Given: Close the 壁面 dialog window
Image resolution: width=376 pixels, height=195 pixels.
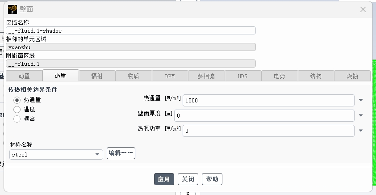Looking at the screenshot, I should pyautogui.click(x=363, y=9).
